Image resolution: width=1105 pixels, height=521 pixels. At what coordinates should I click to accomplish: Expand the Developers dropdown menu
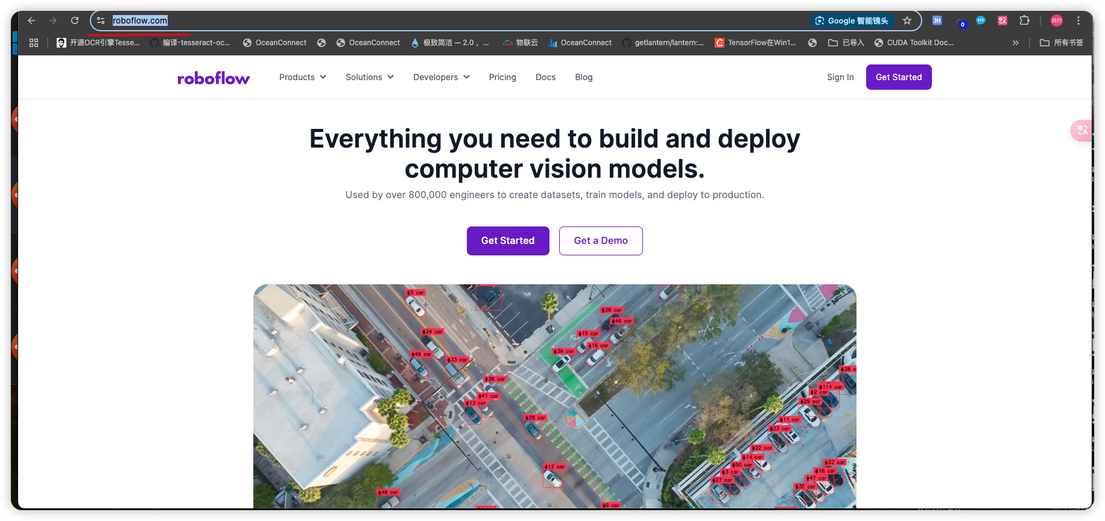pos(442,77)
